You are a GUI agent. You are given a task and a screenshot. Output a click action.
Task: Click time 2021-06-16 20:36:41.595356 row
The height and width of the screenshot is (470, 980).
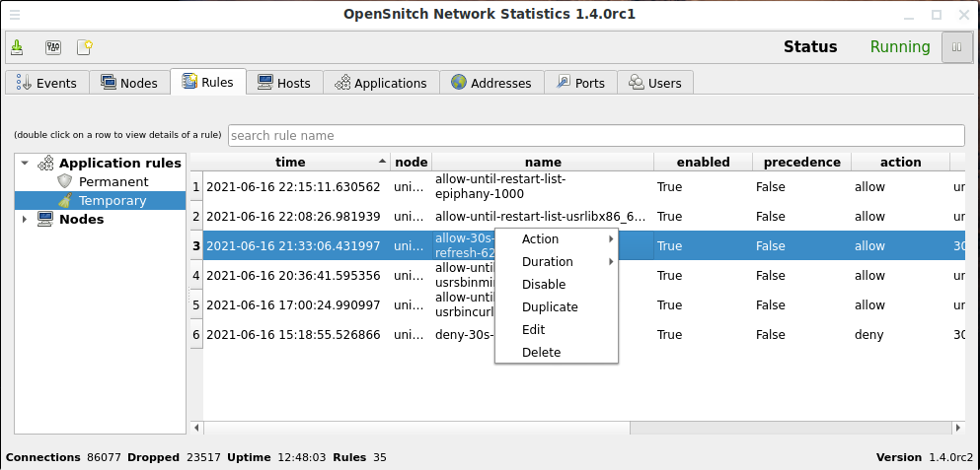tap(293, 275)
